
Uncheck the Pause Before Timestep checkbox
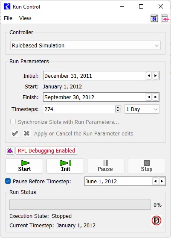pyautogui.click(x=8, y=181)
